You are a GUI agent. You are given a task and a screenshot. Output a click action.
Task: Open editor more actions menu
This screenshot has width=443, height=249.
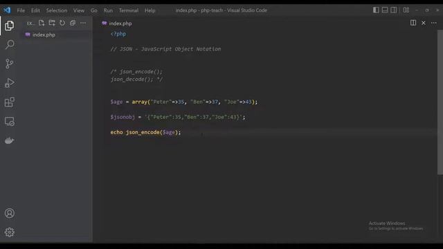[x=434, y=23]
